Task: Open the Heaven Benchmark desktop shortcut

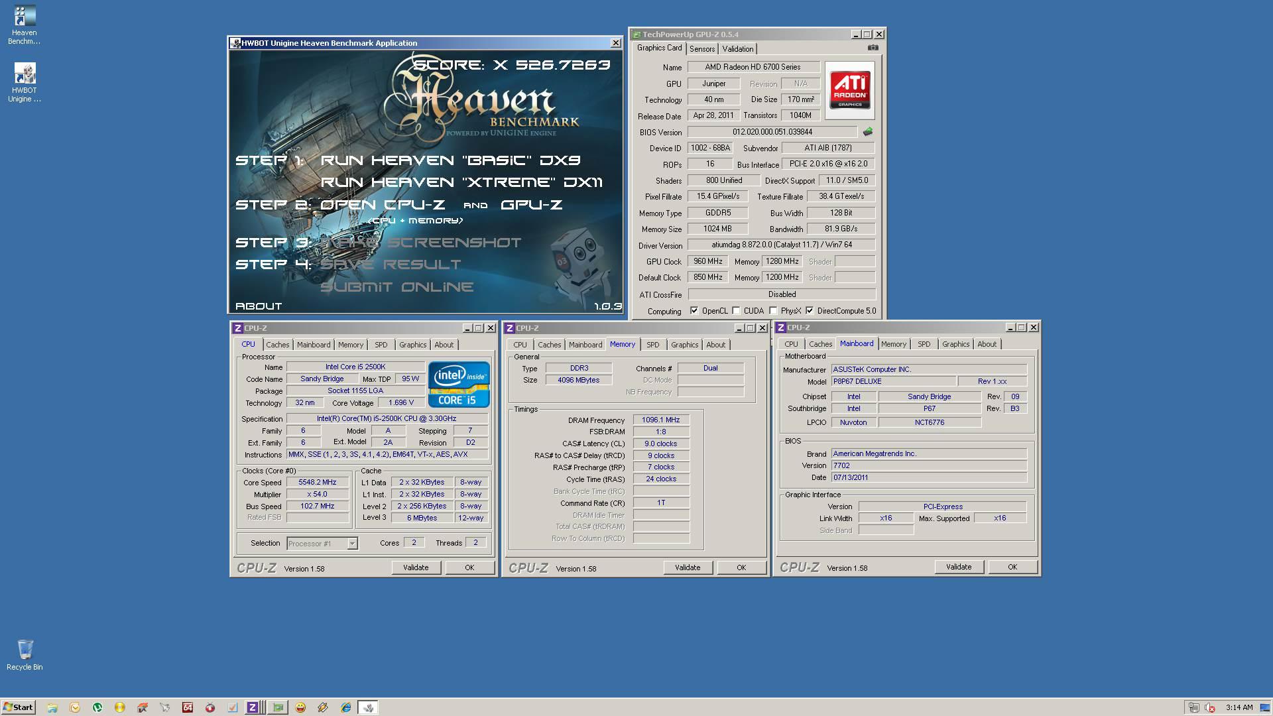Action: pyautogui.click(x=24, y=25)
